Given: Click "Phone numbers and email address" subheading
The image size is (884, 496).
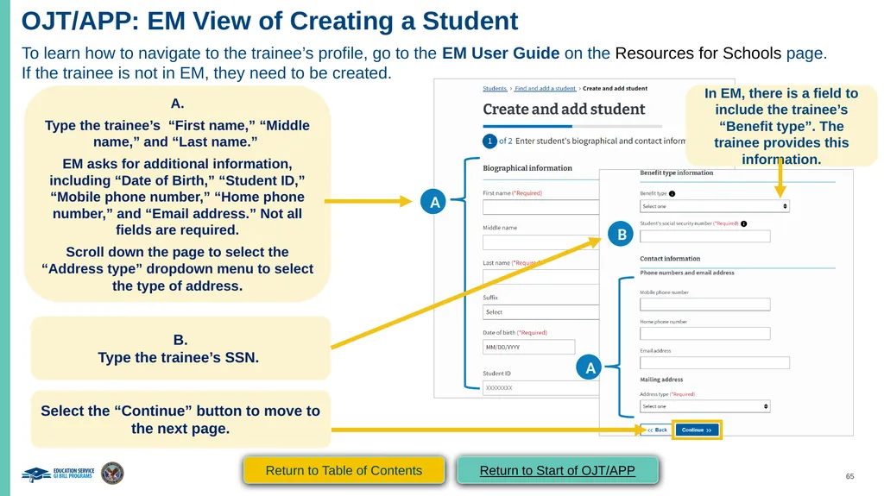Looking at the screenshot, I should pyautogui.click(x=686, y=273).
